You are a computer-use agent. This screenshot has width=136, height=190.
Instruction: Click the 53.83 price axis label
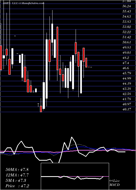[126, 22]
